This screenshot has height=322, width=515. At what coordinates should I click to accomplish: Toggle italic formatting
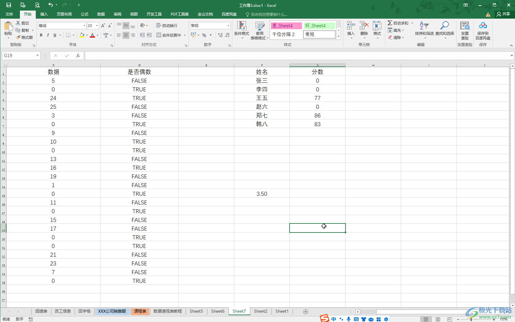tap(48, 35)
